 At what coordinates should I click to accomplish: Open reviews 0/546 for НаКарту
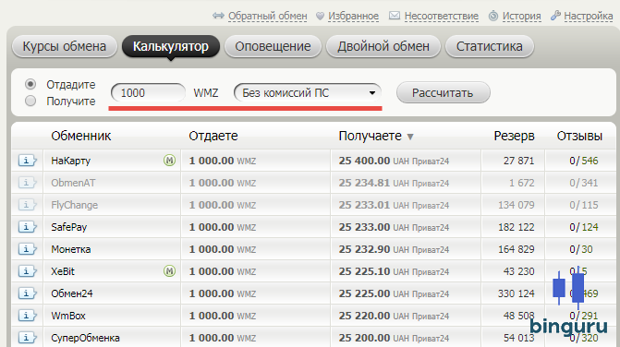584,161
